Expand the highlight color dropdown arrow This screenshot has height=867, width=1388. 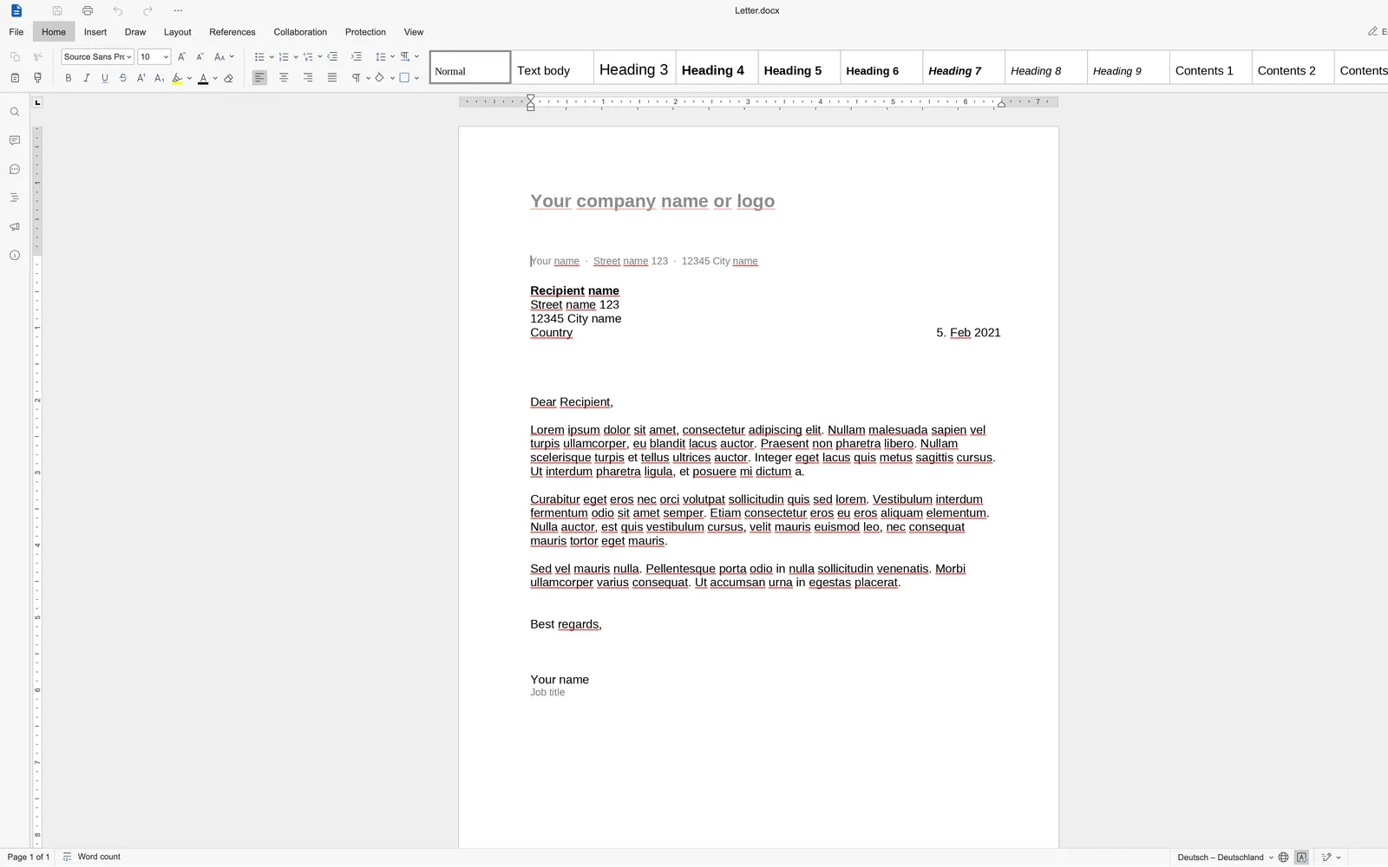point(189,78)
